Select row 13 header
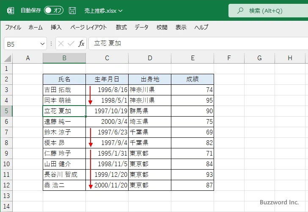This screenshot has width=308, height=212. 6,196
